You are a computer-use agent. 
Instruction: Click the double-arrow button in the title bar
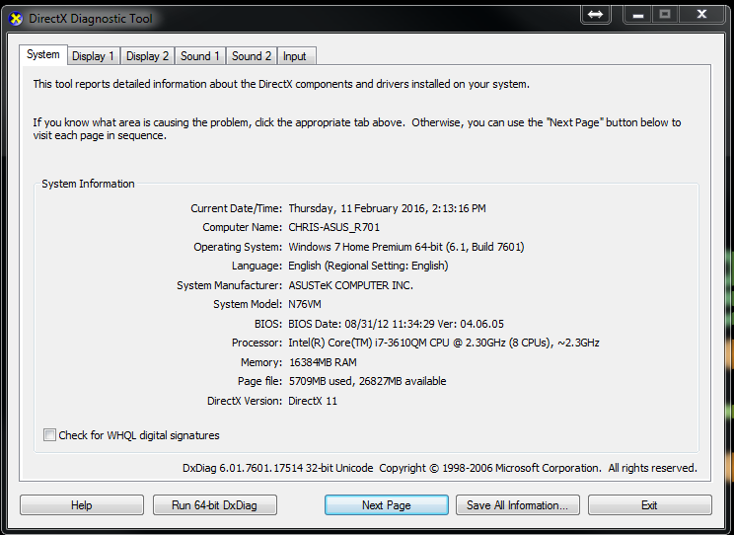coord(595,15)
